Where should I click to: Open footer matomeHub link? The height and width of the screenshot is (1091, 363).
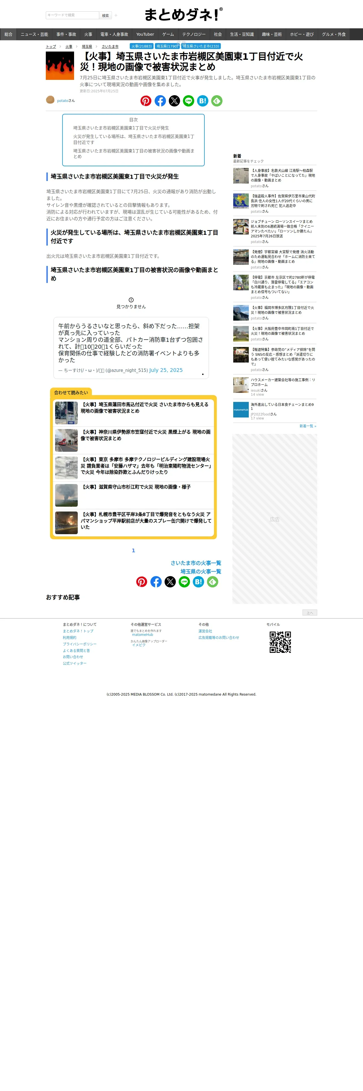[x=142, y=635]
